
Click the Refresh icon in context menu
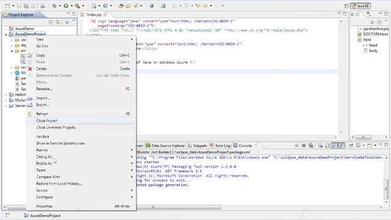tap(30, 114)
